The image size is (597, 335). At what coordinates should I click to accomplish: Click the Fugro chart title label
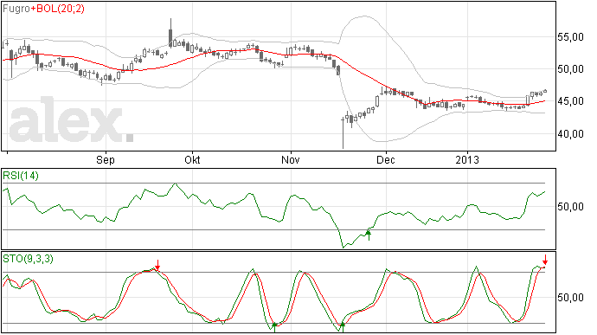(16, 9)
